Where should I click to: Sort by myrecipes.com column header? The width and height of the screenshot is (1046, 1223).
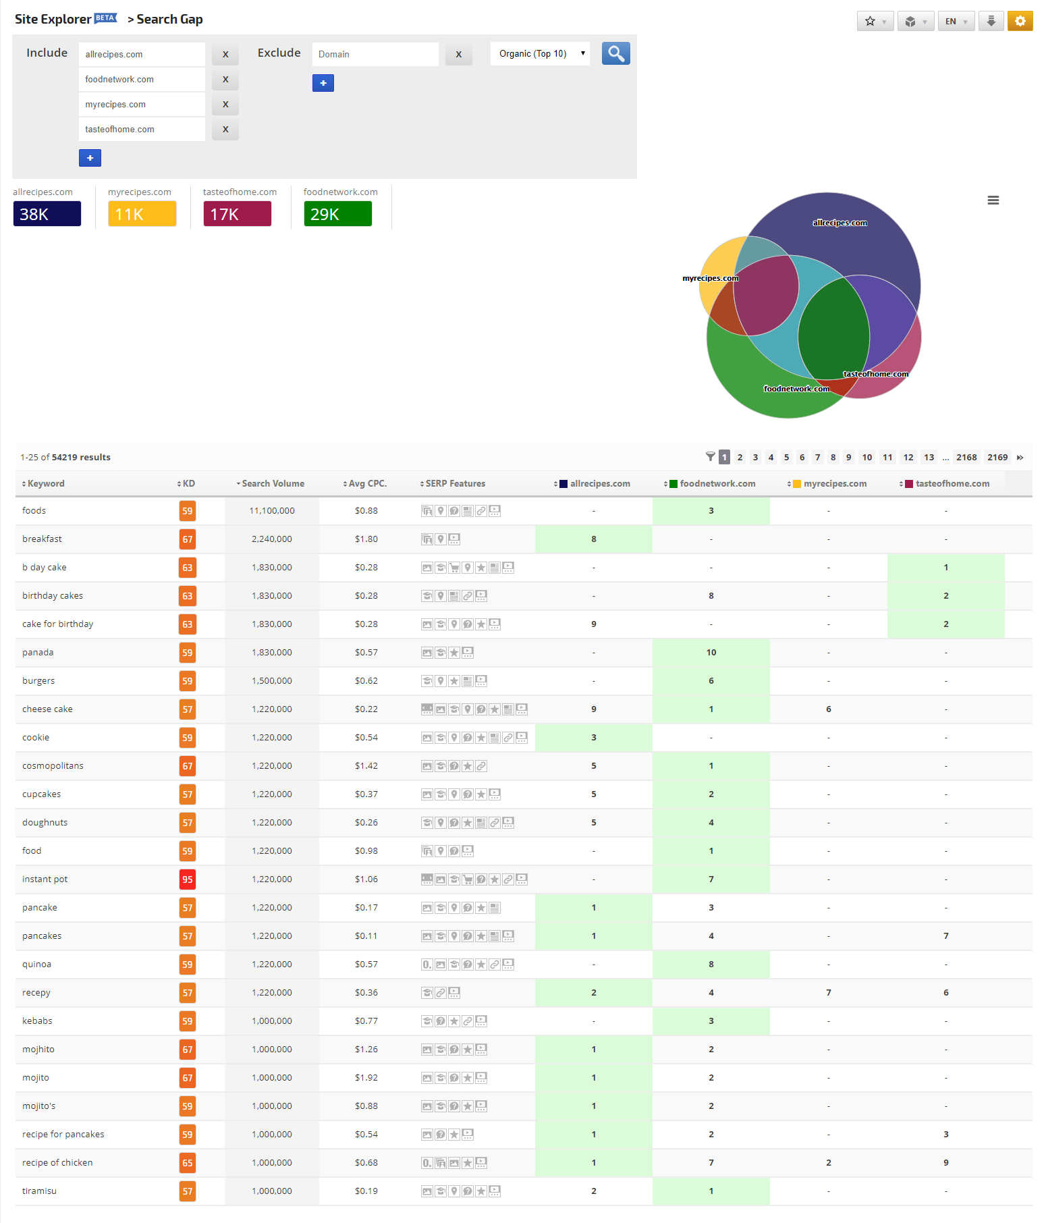click(x=827, y=484)
